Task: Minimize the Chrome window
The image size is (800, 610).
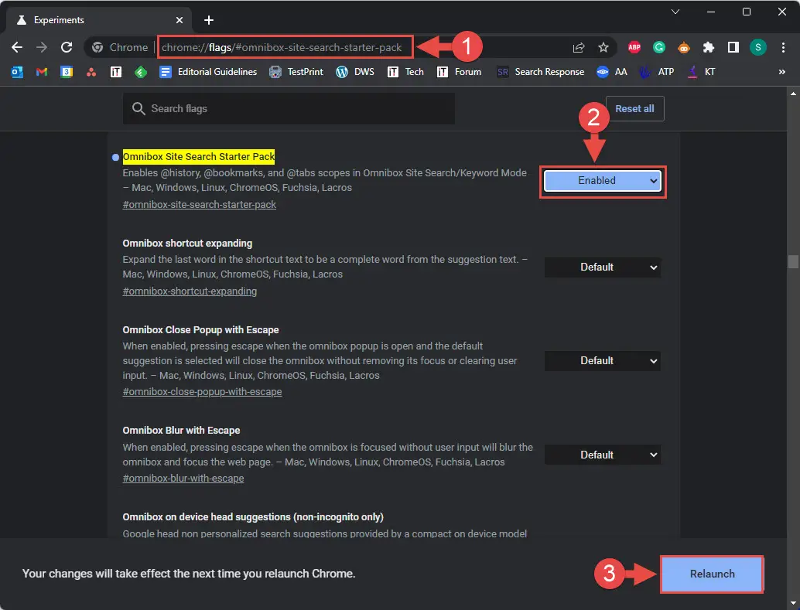Action: tap(711, 12)
